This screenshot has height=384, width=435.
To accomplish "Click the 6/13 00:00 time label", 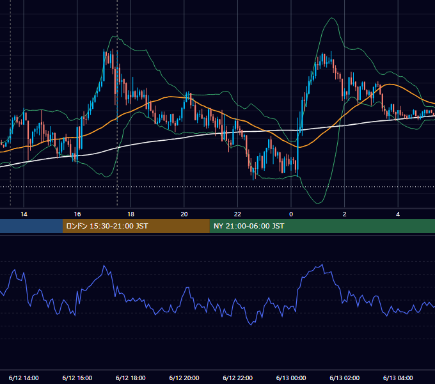I will [291, 378].
